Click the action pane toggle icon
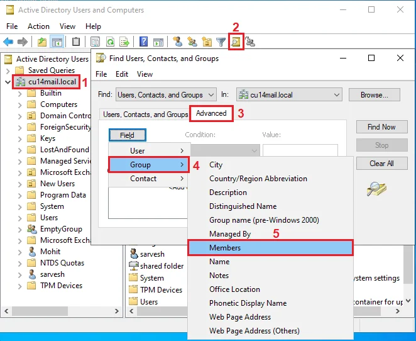 coord(158,42)
